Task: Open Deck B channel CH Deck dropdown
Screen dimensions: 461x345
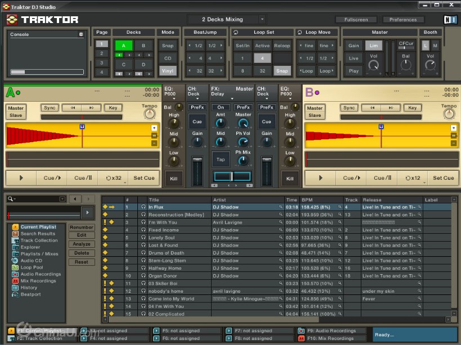Action: pos(267,99)
